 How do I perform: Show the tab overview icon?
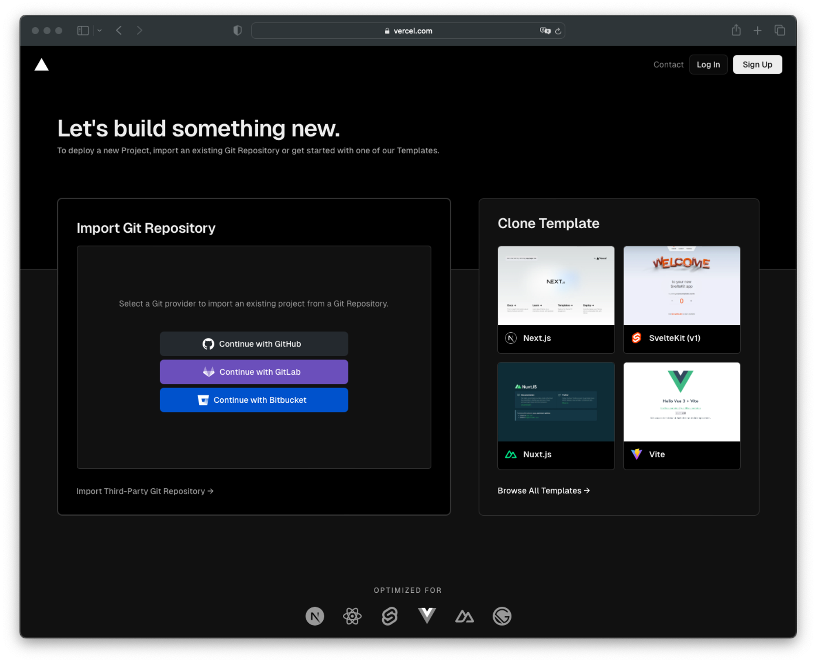pos(780,31)
